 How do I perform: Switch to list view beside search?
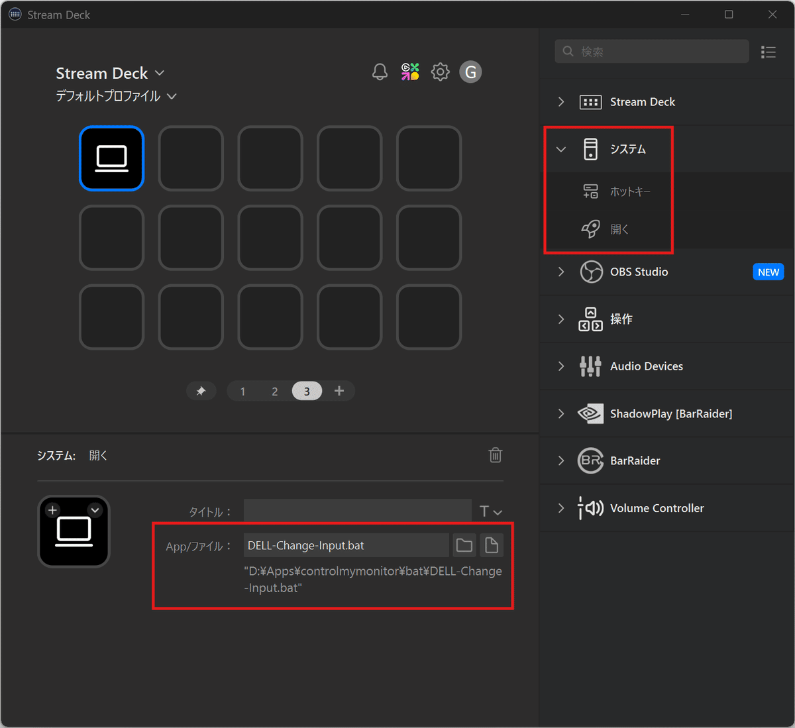coord(768,52)
